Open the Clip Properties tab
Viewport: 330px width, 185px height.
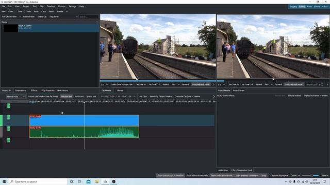[48, 90]
